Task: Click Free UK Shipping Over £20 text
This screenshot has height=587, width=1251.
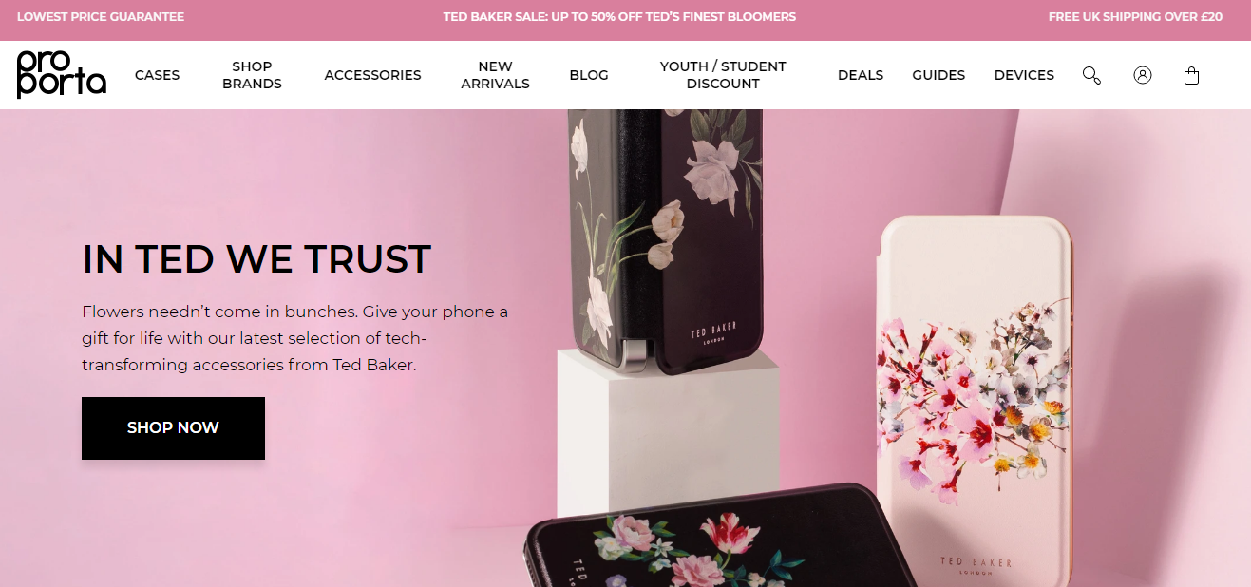Action: click(x=1135, y=17)
